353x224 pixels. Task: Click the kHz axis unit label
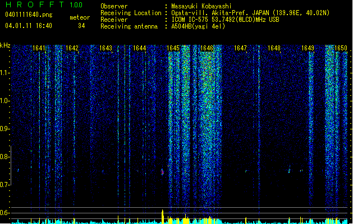[5, 45]
